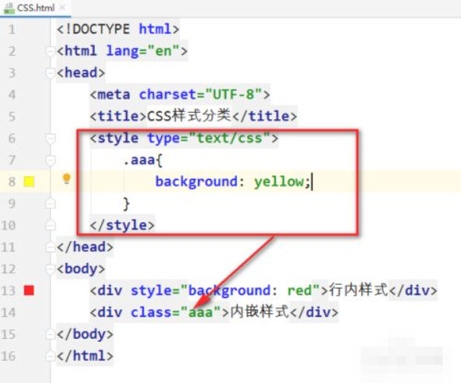Collapse the .aaa rule fold on line 7
461x383 pixels.
(50, 160)
